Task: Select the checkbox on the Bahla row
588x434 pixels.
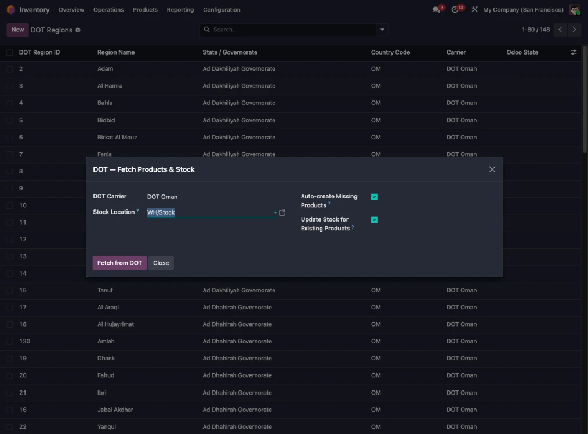Action: coord(9,103)
